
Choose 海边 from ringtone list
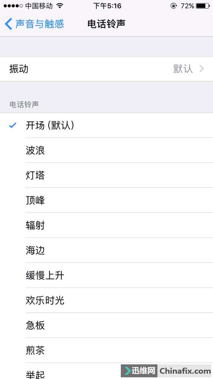(x=106, y=250)
